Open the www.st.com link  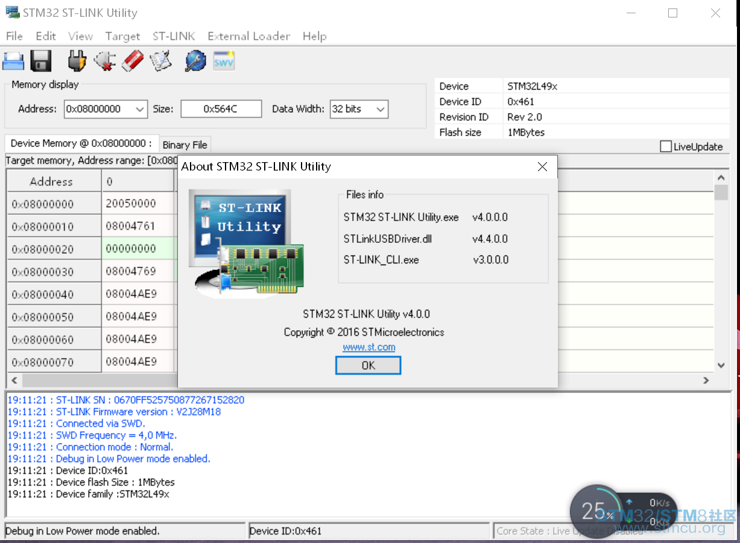[369, 347]
